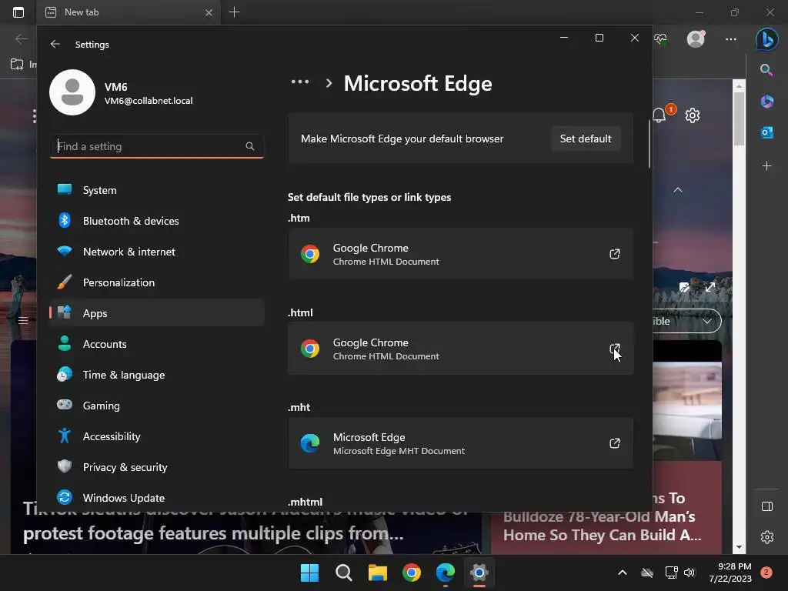
Task: Click the Settings back arrow
Action: tap(55, 45)
